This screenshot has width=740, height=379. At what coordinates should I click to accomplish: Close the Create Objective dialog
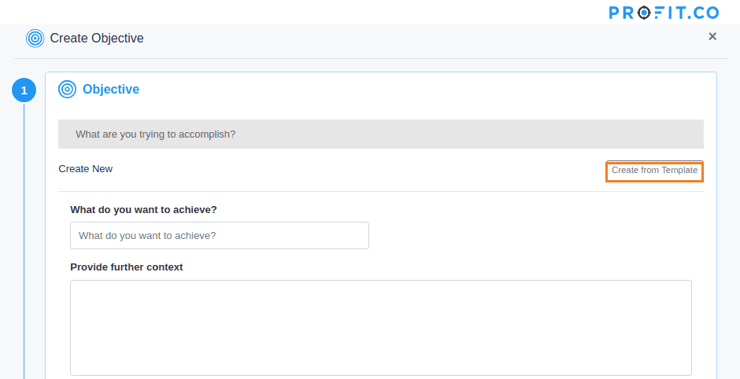tap(712, 36)
